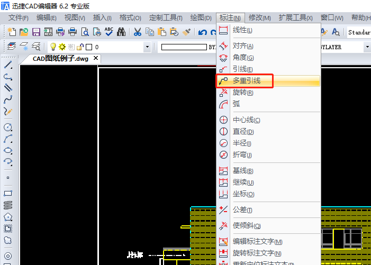The height and width of the screenshot is (265, 371).
Task: Toggle layer lock padlock icon
Action: click(x=80, y=47)
